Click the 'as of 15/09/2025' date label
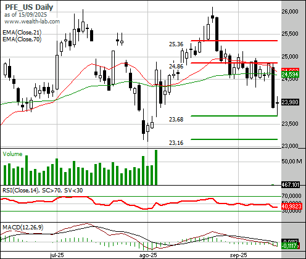Viewport: 306px width, 259px height. pos(25,15)
